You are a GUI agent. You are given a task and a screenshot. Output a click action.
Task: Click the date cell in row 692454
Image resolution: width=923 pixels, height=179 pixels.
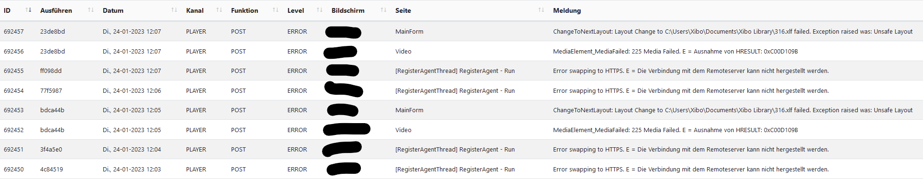[x=132, y=90]
